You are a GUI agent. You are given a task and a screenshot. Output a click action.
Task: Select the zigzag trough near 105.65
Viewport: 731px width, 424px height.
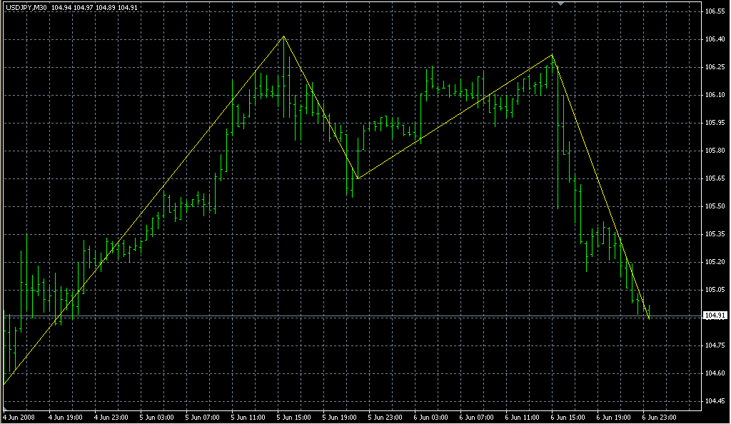tap(358, 178)
